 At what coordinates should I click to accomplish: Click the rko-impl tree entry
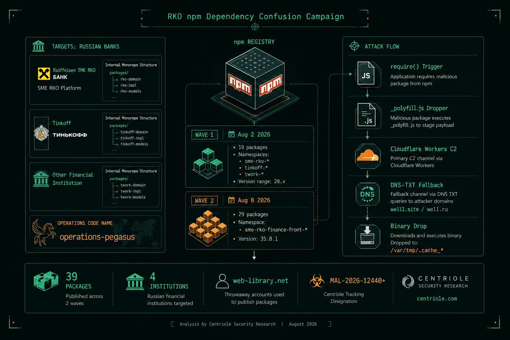pyautogui.click(x=128, y=85)
